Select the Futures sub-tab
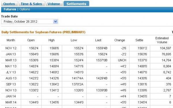173x108 pixels. coord(10,9)
